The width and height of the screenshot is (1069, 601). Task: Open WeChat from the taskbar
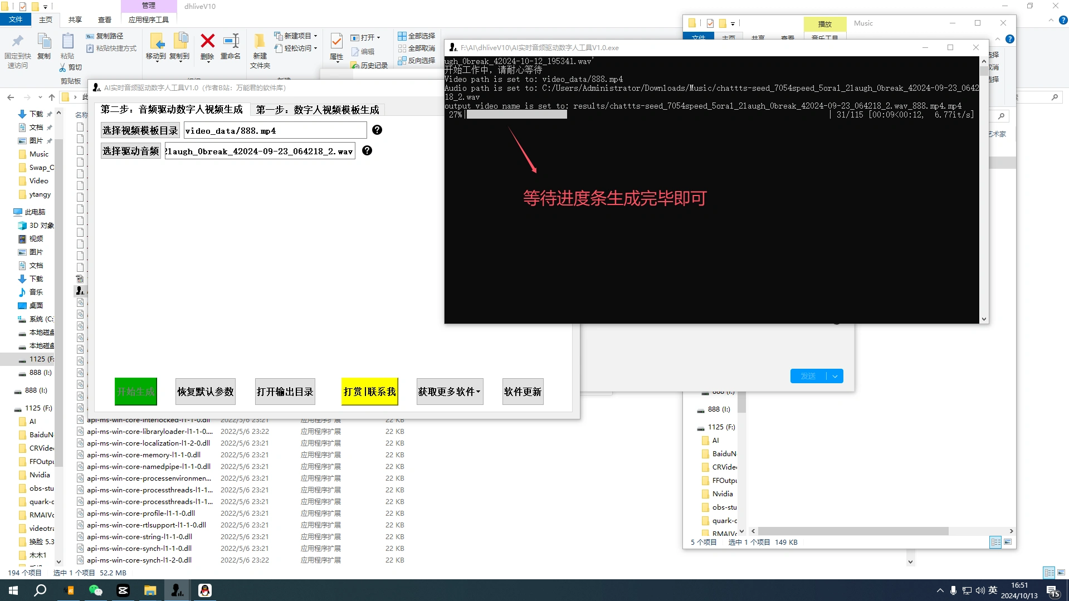[96, 590]
